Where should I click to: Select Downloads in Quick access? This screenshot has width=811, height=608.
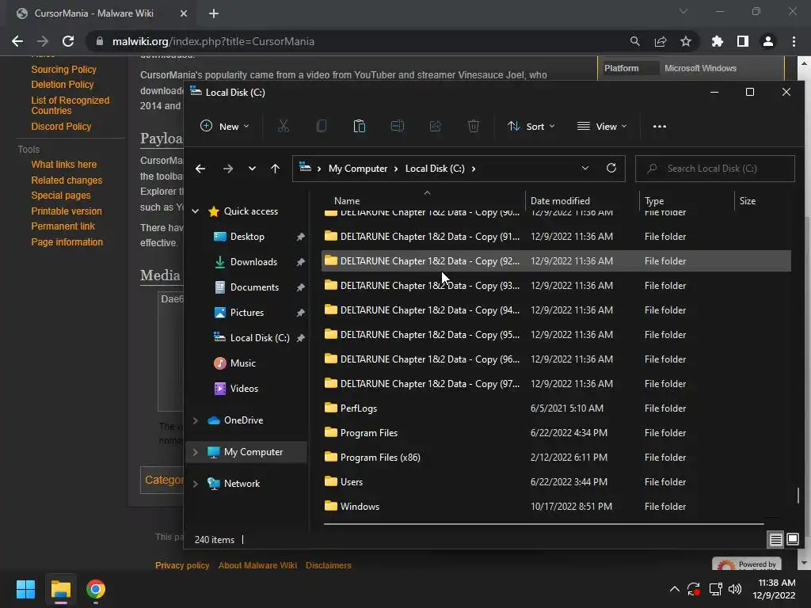pyautogui.click(x=253, y=261)
